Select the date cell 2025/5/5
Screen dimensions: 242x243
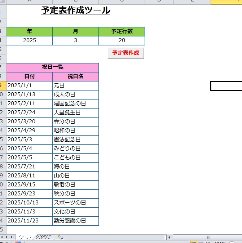[x=30, y=158]
